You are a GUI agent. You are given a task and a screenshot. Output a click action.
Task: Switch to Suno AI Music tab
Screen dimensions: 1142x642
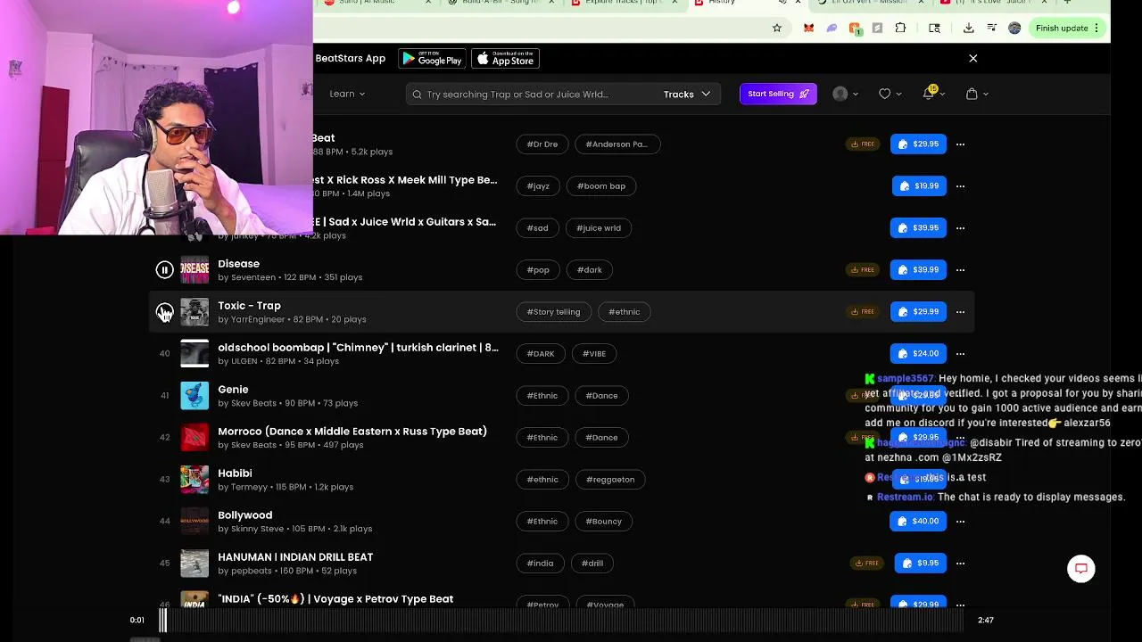pyautogui.click(x=373, y=3)
